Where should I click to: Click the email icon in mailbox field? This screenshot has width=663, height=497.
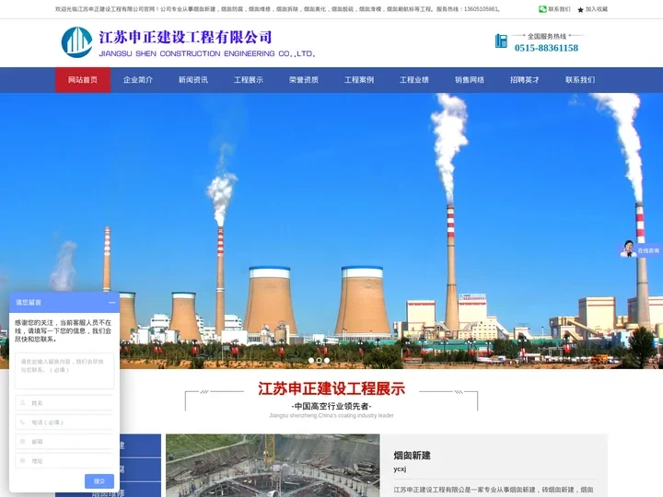click(23, 441)
